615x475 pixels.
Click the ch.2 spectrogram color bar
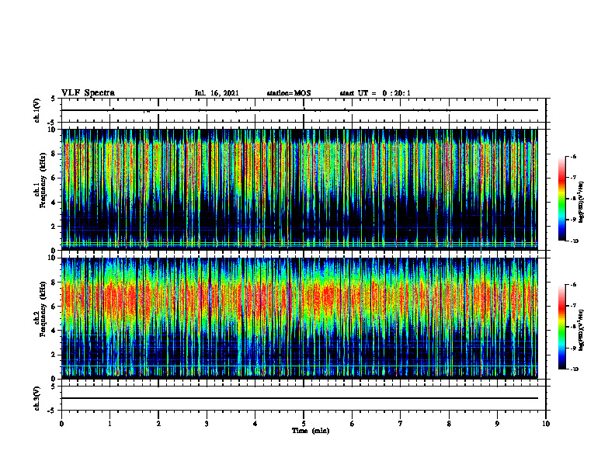coord(561,327)
